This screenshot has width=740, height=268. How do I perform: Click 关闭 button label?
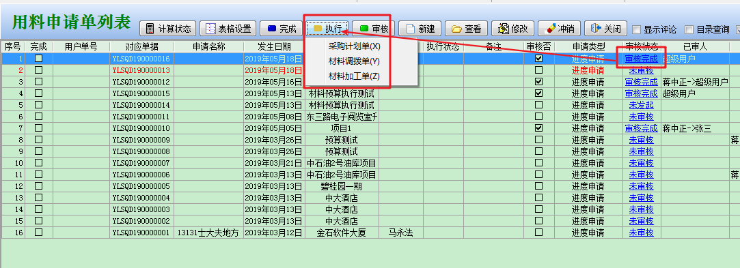tap(612, 29)
